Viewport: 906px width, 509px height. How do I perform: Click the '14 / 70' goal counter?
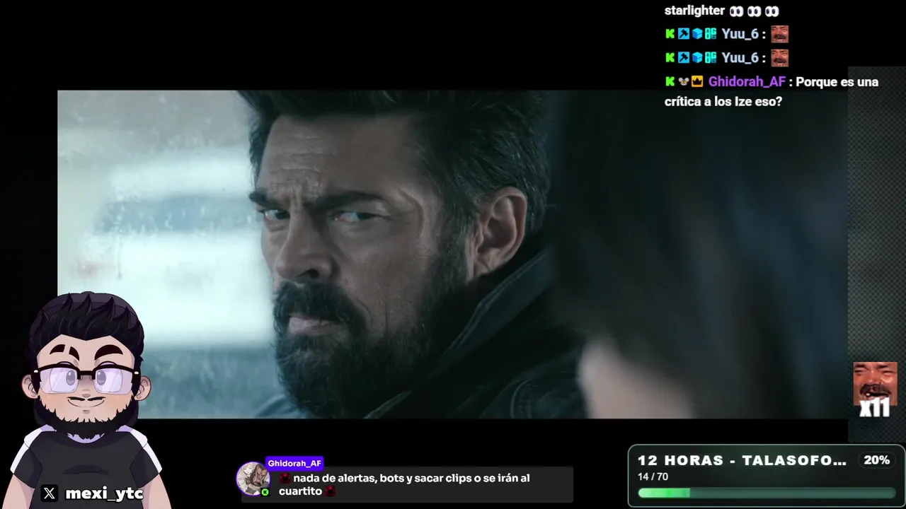653,477
